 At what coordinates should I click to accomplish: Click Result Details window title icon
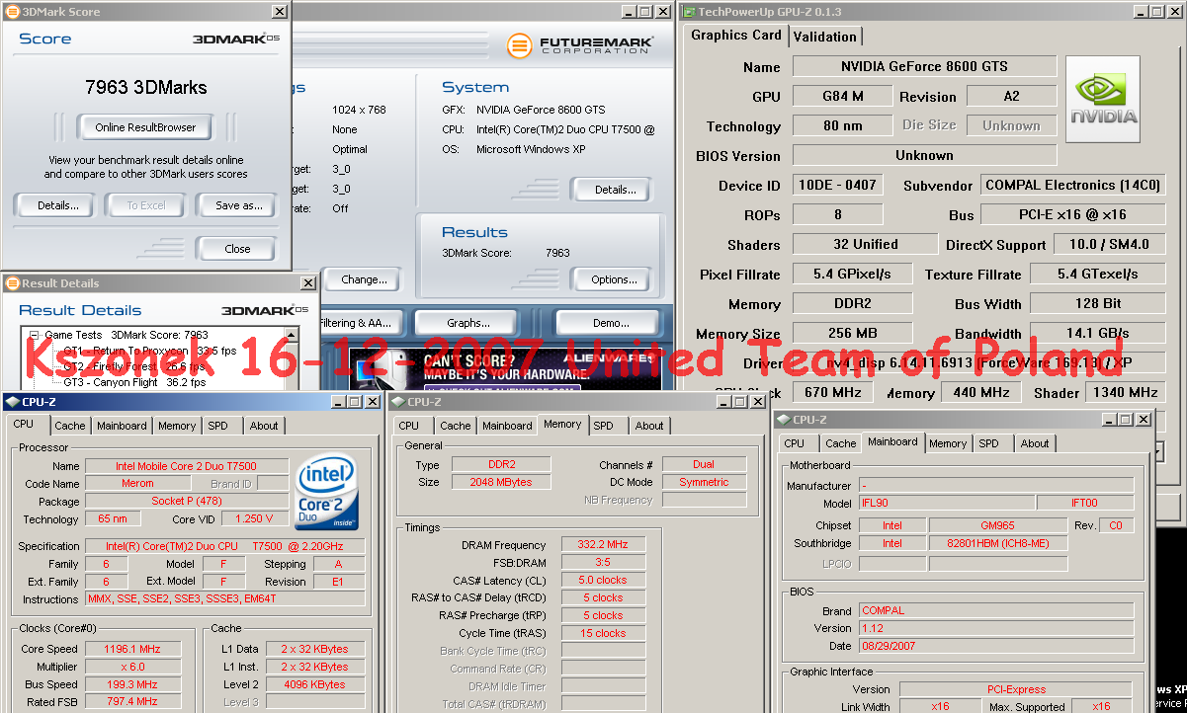[x=12, y=283]
